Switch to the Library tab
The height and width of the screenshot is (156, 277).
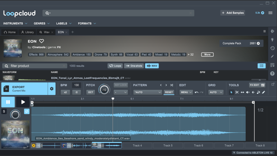point(27,32)
